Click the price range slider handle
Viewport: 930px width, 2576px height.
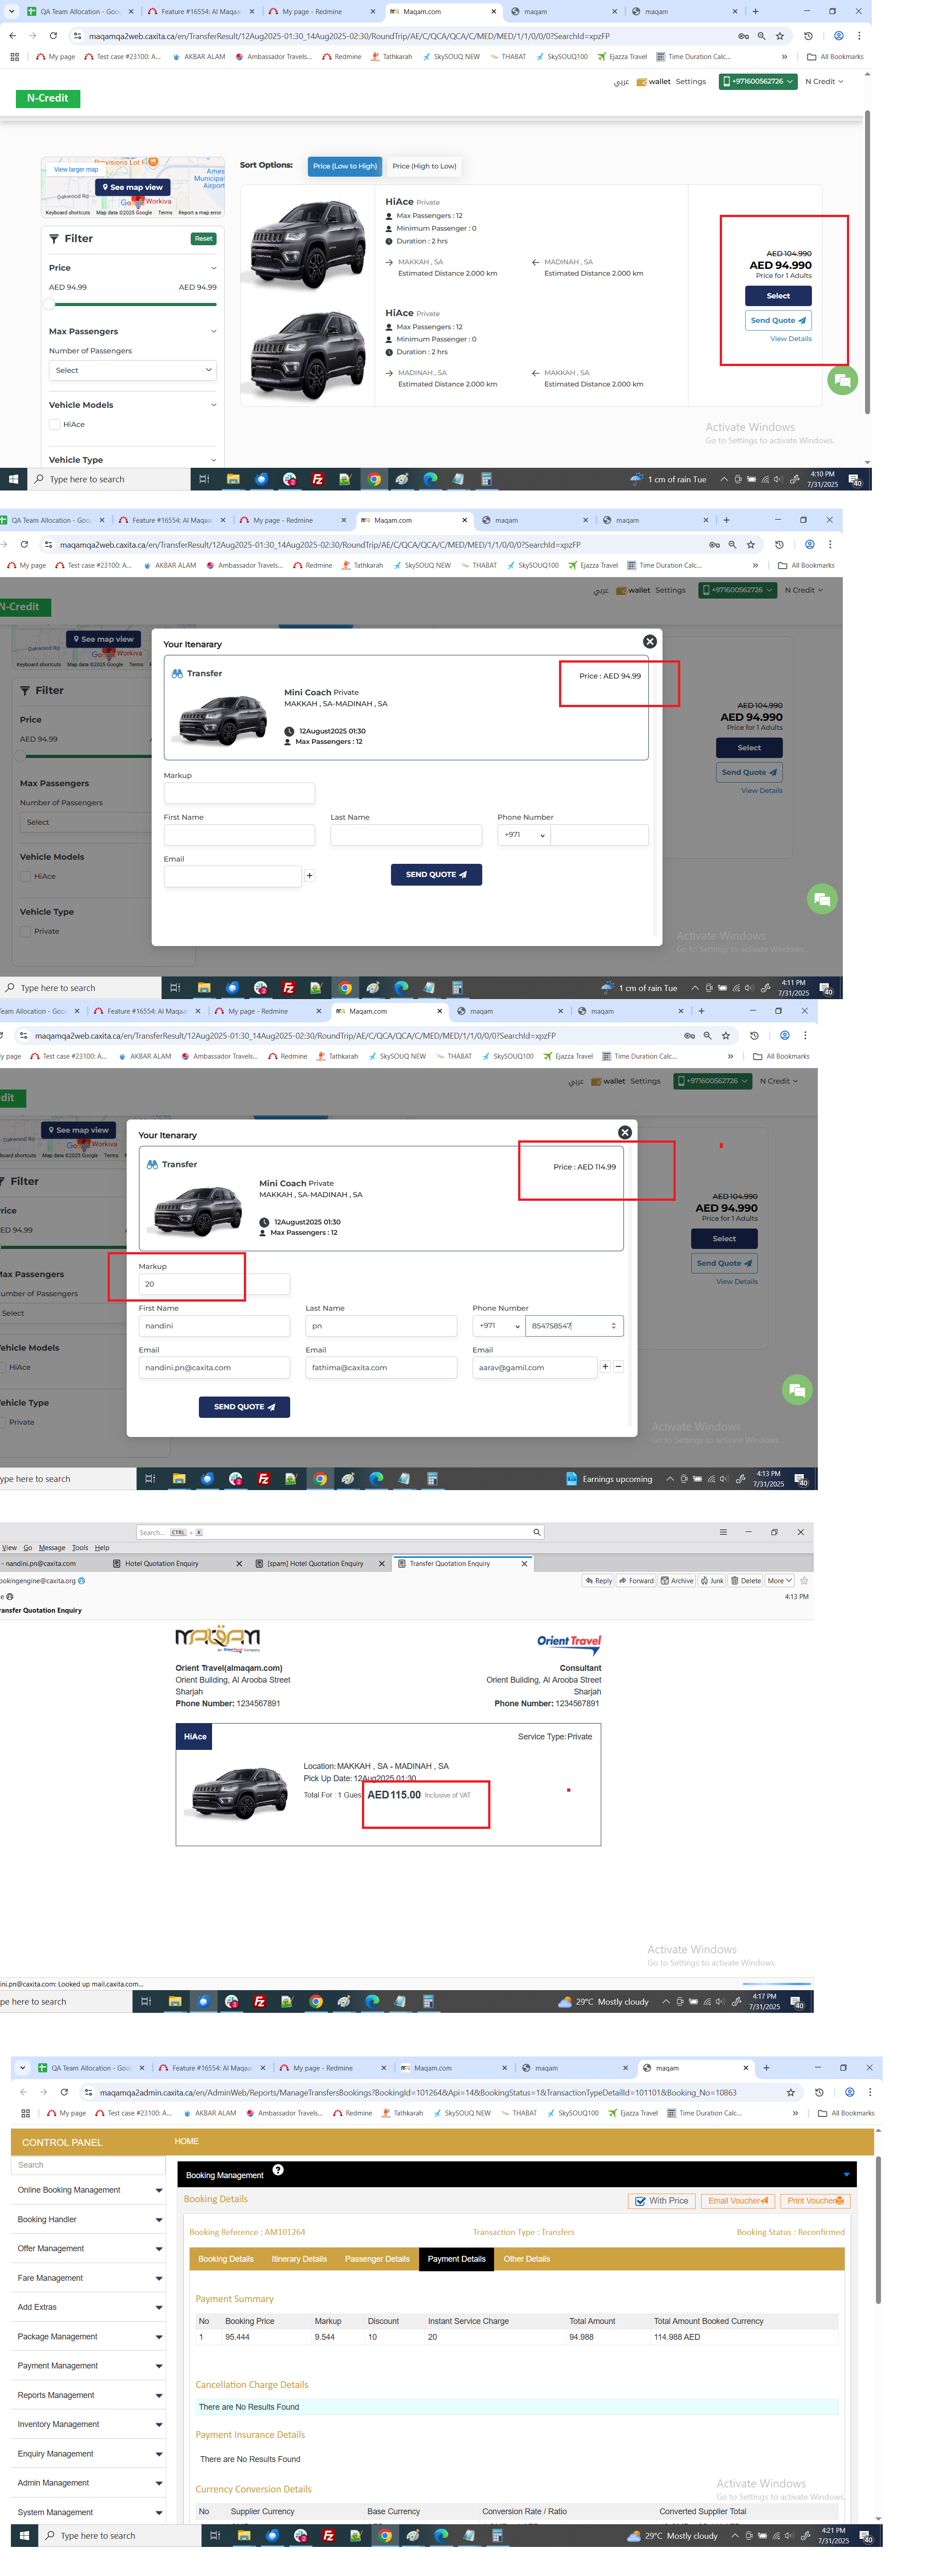tap(50, 303)
